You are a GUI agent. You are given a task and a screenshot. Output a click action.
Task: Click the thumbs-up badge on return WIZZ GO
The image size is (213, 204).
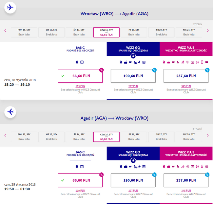click(x=133, y=160)
